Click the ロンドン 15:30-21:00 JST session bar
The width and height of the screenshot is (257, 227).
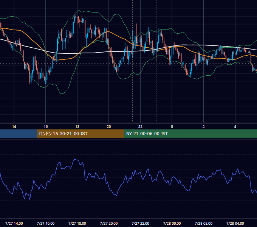pyautogui.click(x=80, y=134)
